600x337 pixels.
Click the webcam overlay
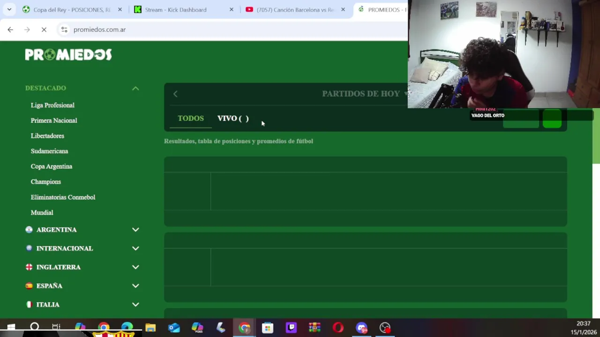tap(504, 54)
